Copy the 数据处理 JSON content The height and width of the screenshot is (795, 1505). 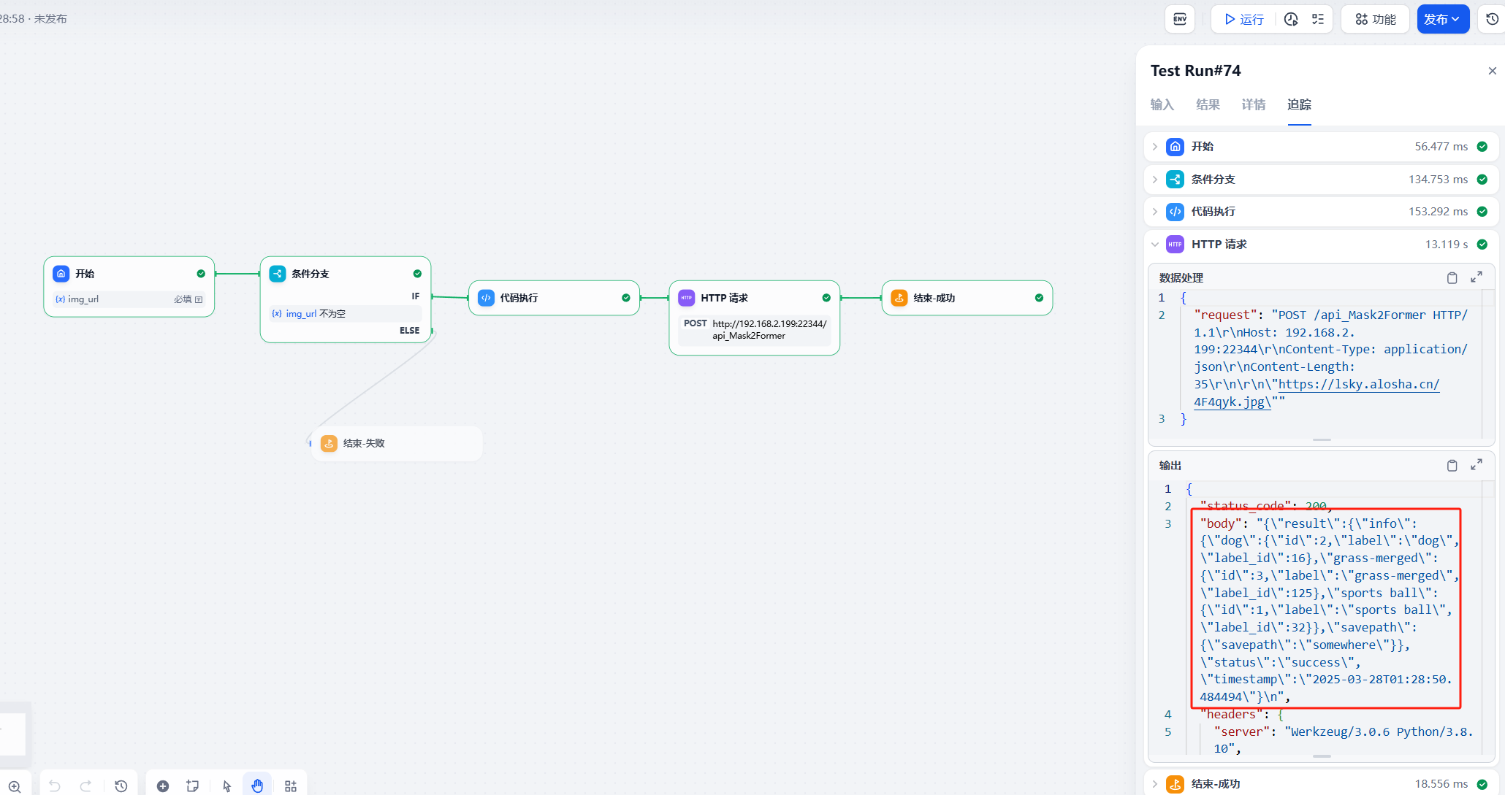coord(1452,277)
